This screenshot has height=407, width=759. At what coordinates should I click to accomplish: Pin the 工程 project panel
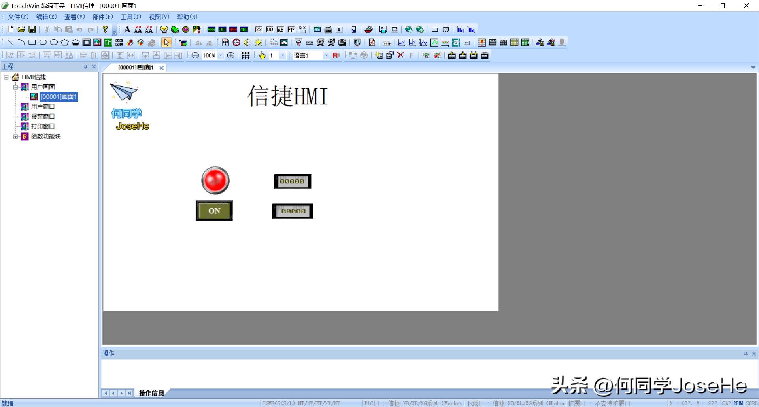(85, 67)
